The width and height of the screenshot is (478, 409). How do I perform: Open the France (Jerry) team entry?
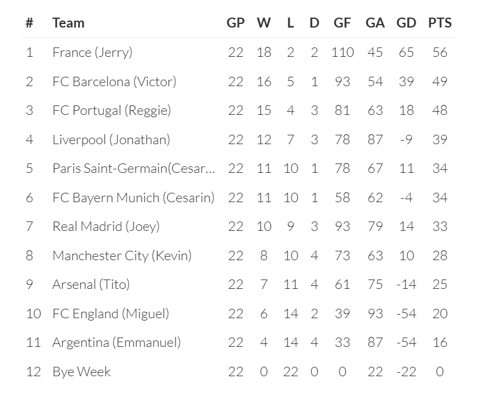pos(92,52)
